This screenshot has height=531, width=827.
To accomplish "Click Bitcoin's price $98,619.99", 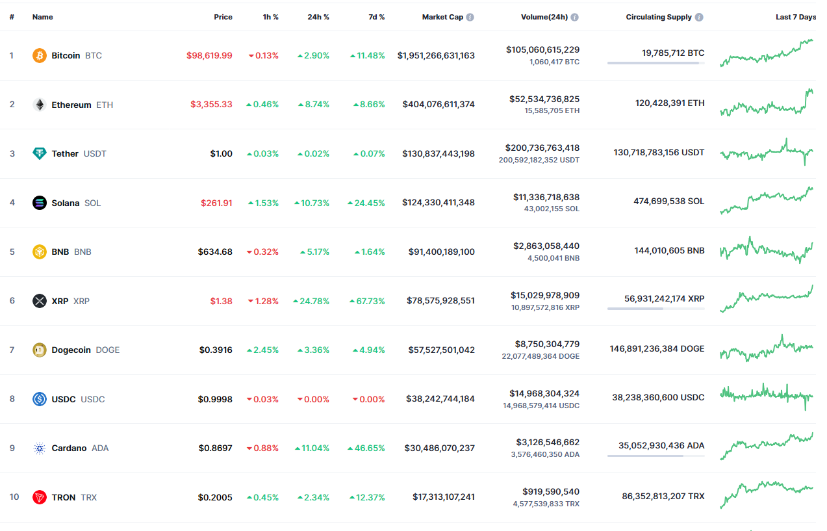I will click(x=209, y=55).
